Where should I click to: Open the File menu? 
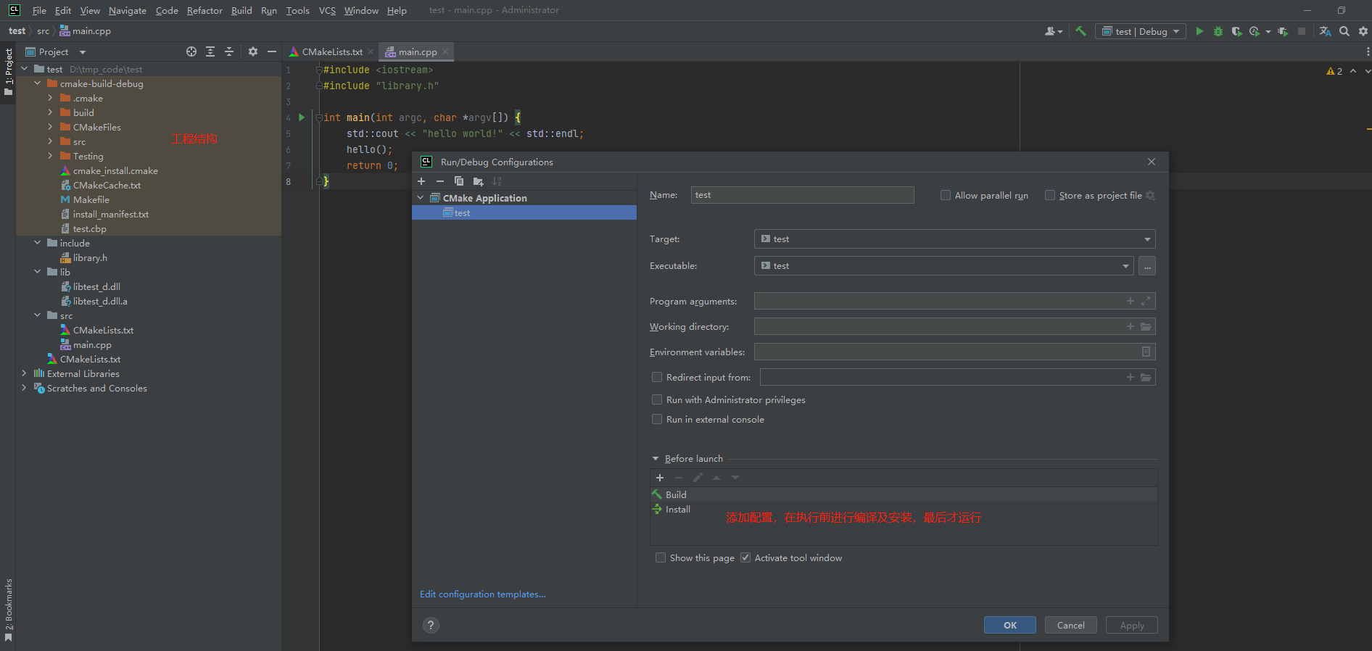(x=39, y=10)
